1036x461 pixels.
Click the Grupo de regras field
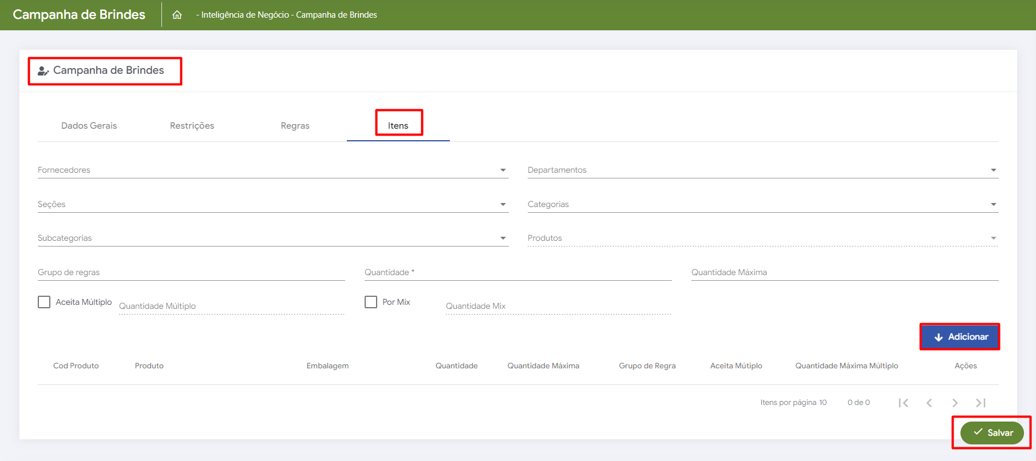click(x=191, y=272)
